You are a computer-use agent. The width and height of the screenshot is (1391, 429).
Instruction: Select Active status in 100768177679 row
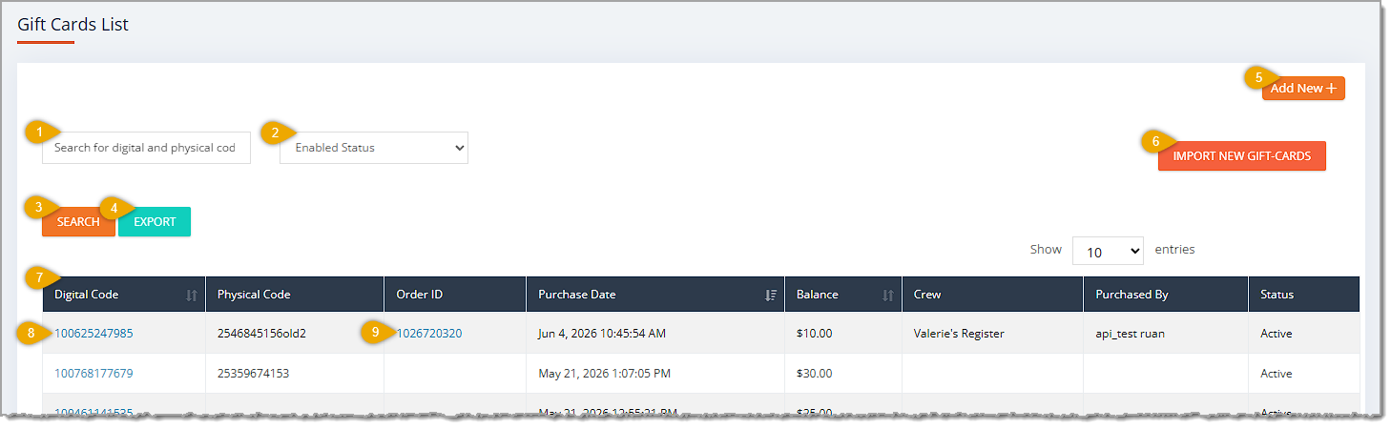pos(1304,374)
